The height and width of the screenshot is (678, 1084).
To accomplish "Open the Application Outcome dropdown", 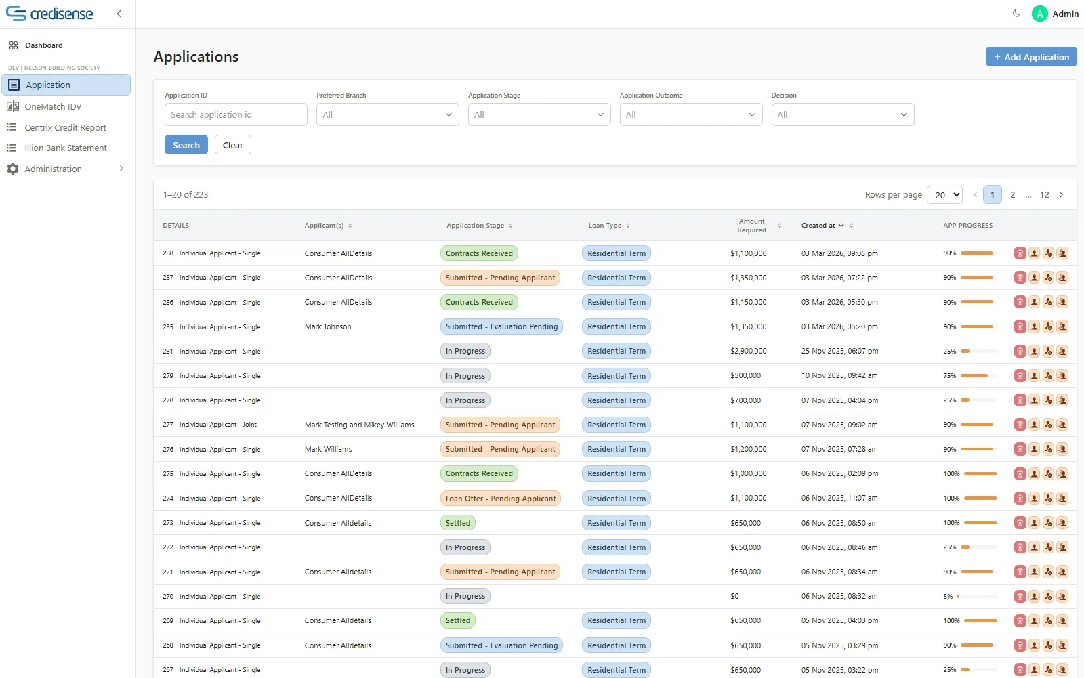I will 691,114.
